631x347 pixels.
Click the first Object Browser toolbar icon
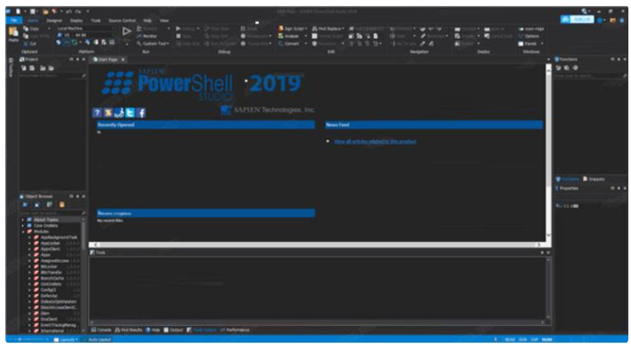25,205
